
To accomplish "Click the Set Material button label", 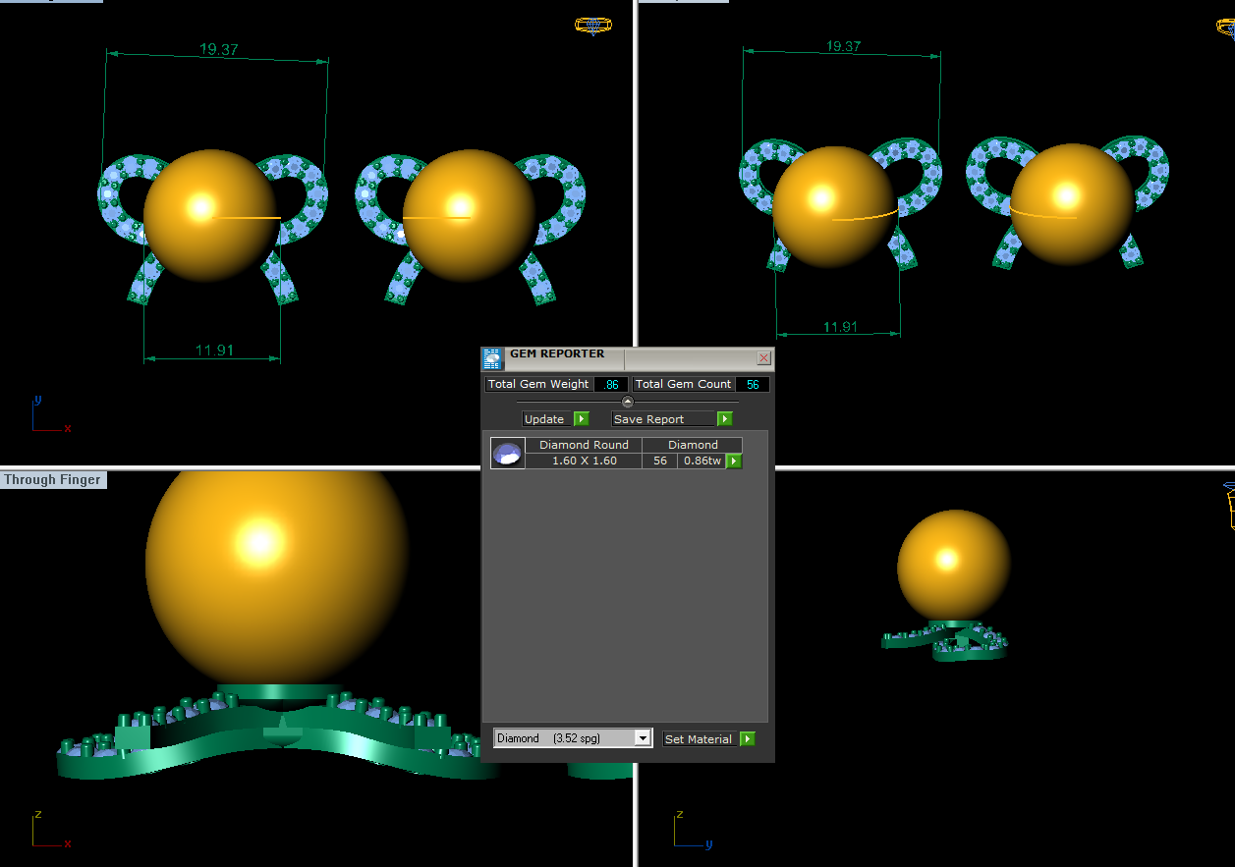I will [x=699, y=739].
